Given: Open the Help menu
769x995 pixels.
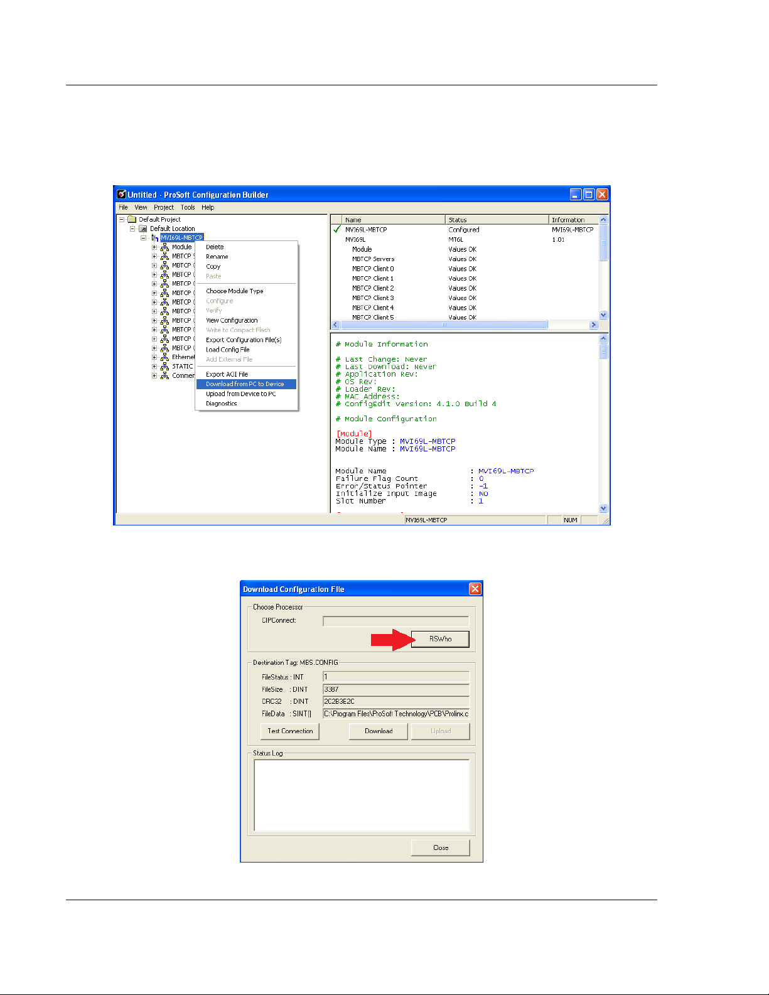Looking at the screenshot, I should tap(208, 207).
